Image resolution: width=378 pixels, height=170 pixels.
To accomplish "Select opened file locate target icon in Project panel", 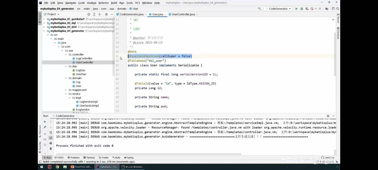I will coord(89,14).
